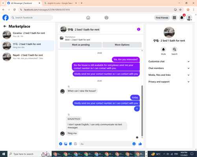Click the chat scrollbar thumb
This screenshot has height=157, width=197.
[x=142, y=111]
